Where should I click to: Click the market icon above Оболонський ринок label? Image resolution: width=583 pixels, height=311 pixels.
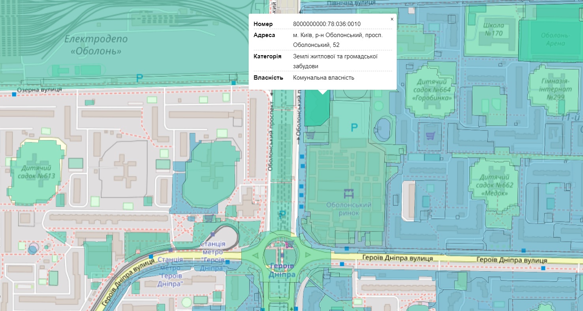[x=348, y=194]
